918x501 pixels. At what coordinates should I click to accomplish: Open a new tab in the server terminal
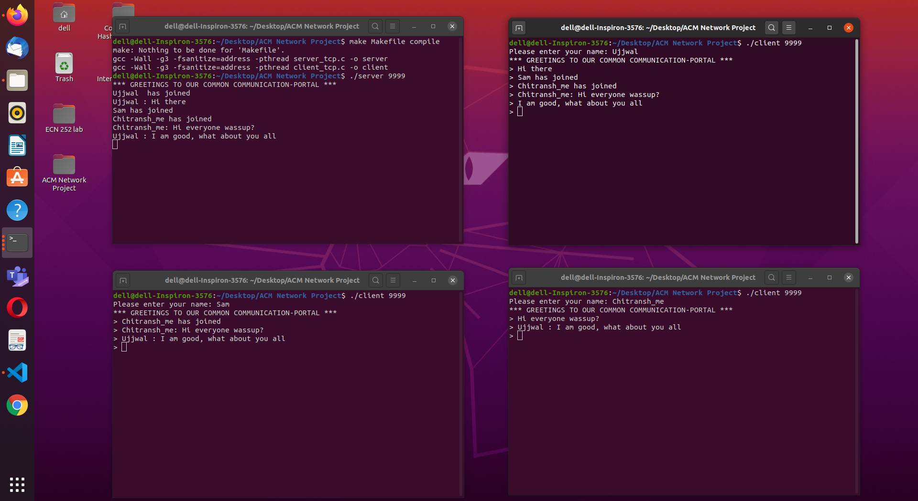point(122,26)
